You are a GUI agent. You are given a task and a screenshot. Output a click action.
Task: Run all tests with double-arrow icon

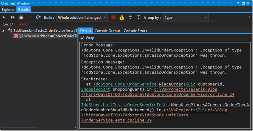click(13, 17)
